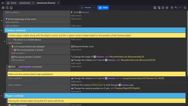
Task: Click the joystick icon beside Stick LookJoystick
Action: click(x=9, y=67)
